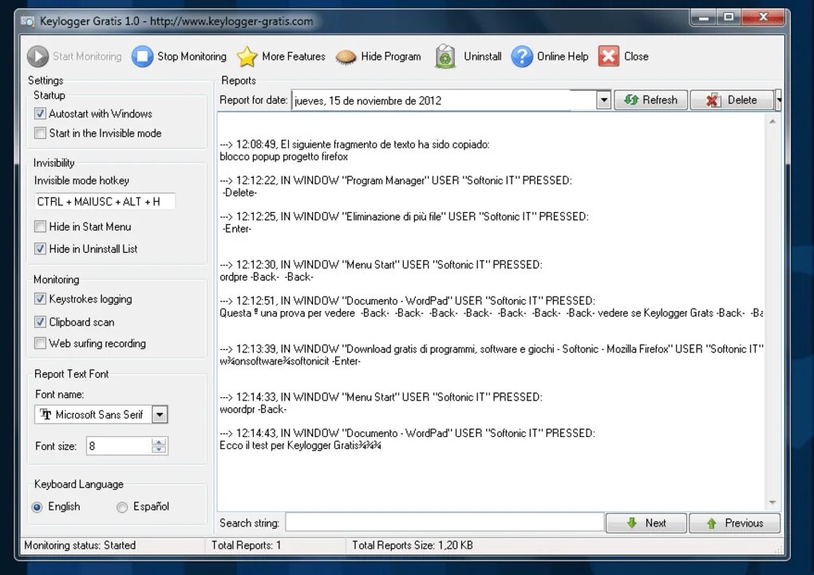
Task: Click the Next search button
Action: click(x=646, y=522)
